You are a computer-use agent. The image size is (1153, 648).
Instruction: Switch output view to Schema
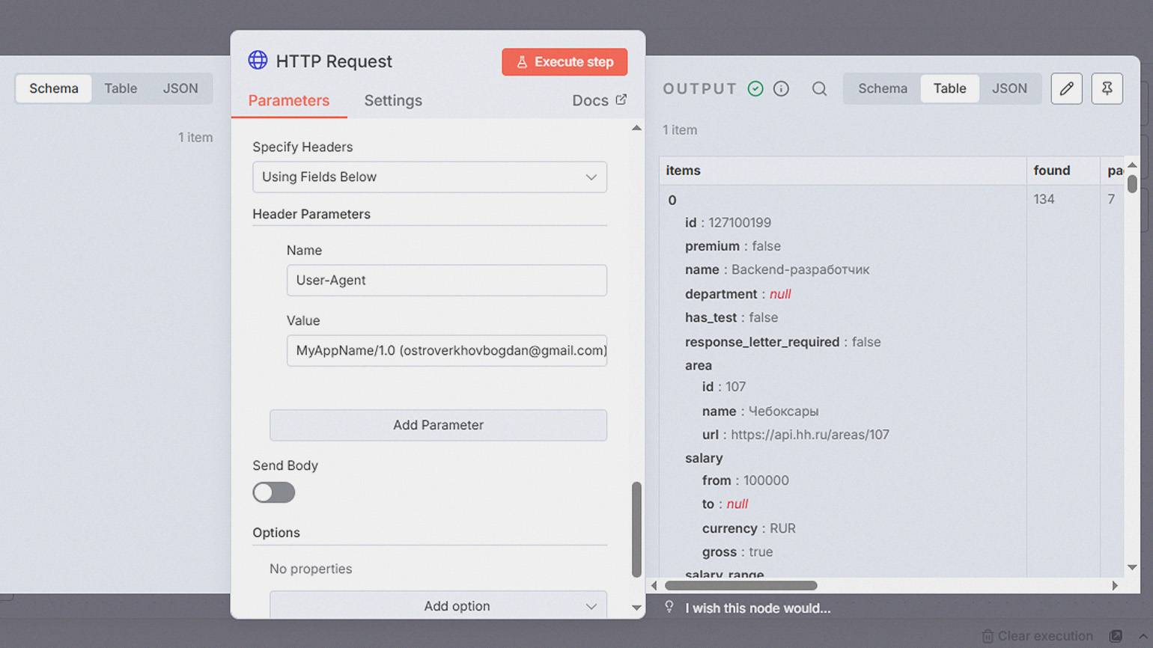pyautogui.click(x=882, y=88)
